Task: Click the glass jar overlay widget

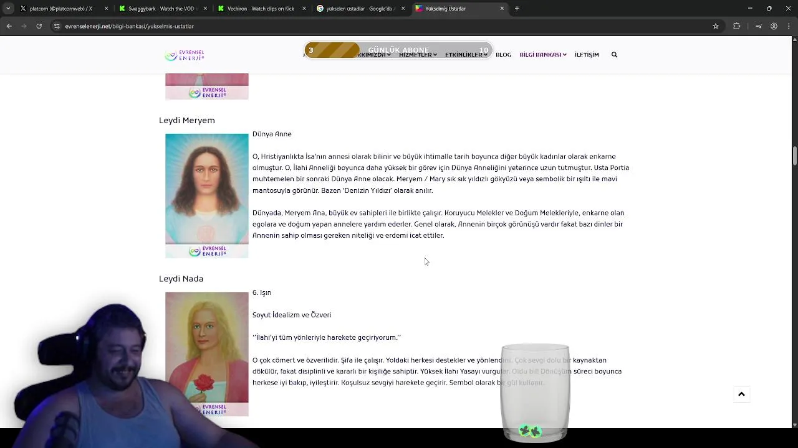Action: pos(535,392)
